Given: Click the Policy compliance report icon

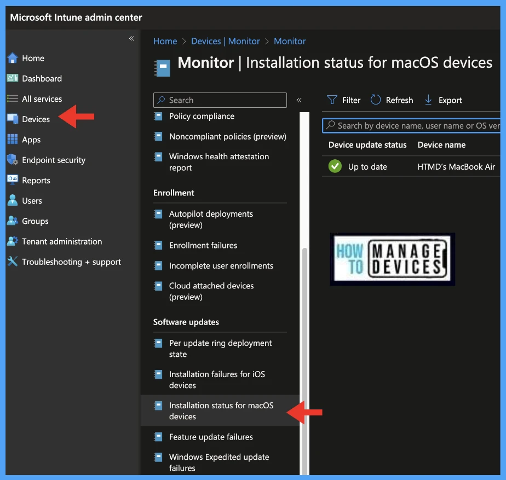Looking at the screenshot, I should tap(158, 116).
